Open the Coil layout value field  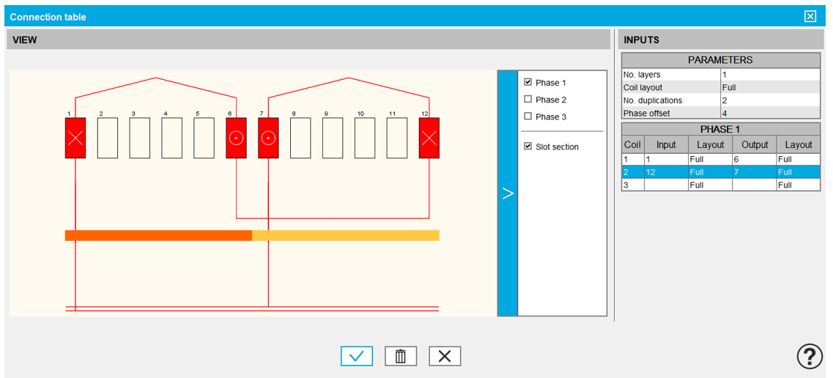point(769,87)
